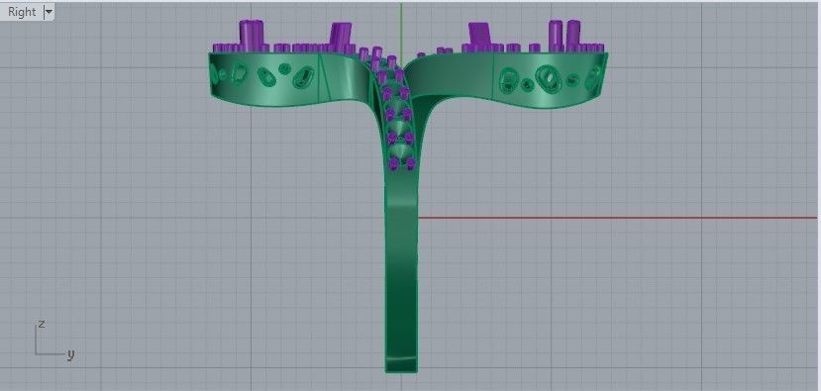The height and width of the screenshot is (391, 821).
Task: Click the z/y world axes icon
Action: 54,340
